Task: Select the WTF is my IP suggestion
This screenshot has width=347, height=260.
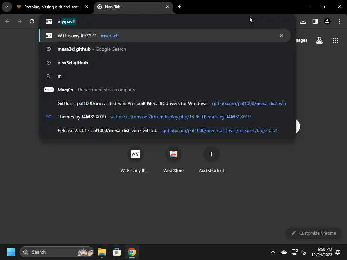Action: (x=165, y=36)
